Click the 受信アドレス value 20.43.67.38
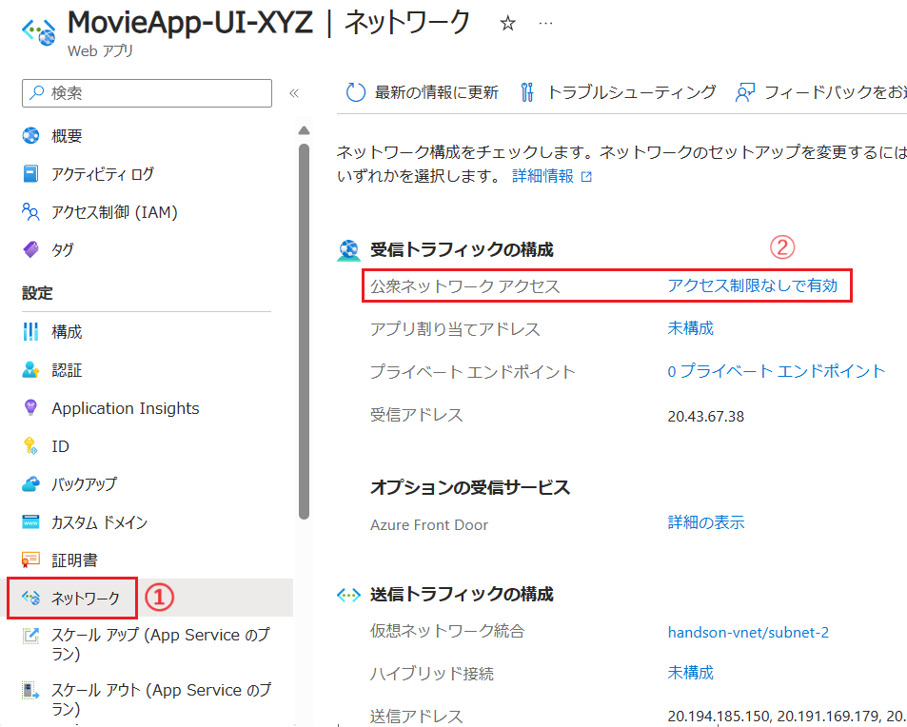 (x=705, y=417)
